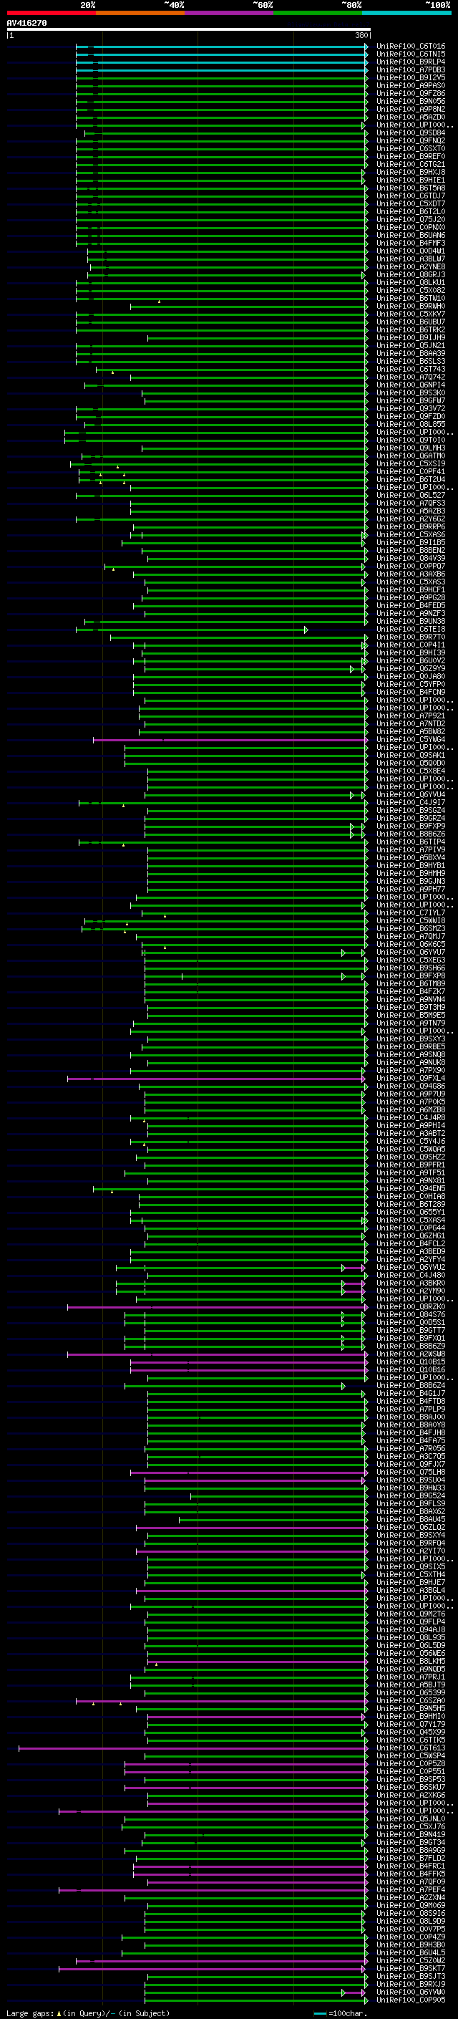458x2019 pixels.
Task: Select hit UniRef100_Q9SD84
Action: pos(411,132)
